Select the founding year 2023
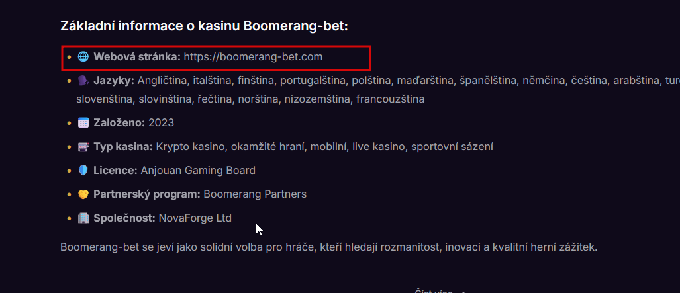 coord(161,123)
